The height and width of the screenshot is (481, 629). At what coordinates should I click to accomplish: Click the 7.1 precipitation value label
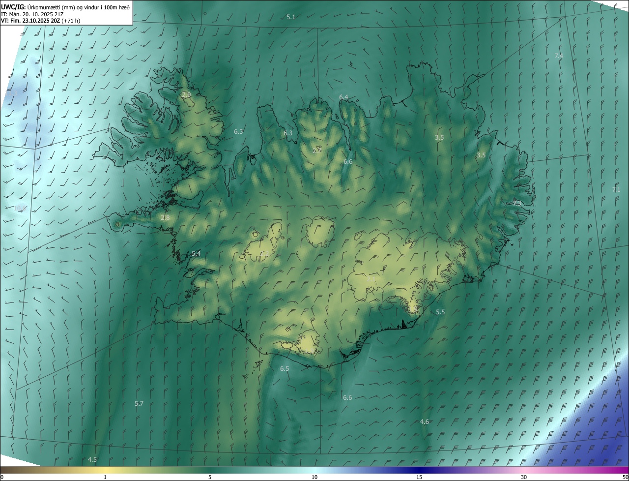[616, 190]
